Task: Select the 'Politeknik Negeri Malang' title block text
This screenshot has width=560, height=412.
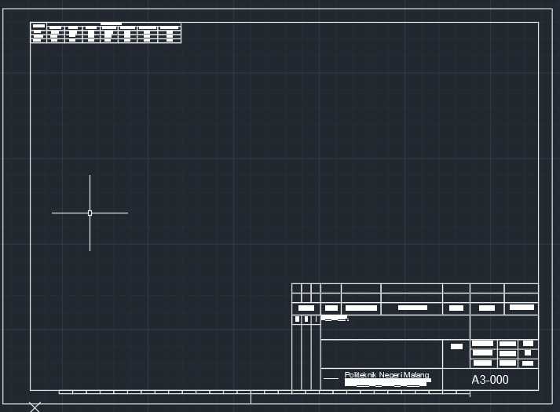Action: pos(386,374)
